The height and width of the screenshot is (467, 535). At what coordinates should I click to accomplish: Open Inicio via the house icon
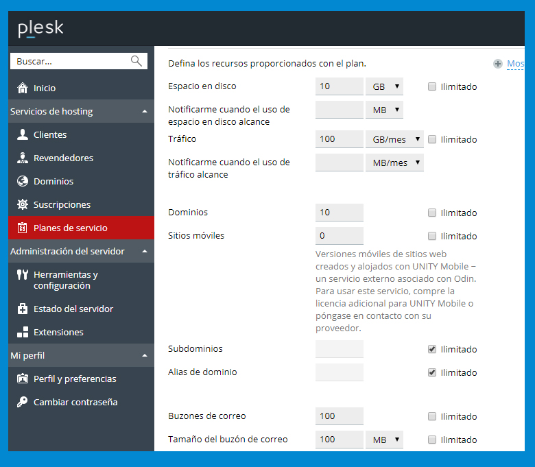23,88
